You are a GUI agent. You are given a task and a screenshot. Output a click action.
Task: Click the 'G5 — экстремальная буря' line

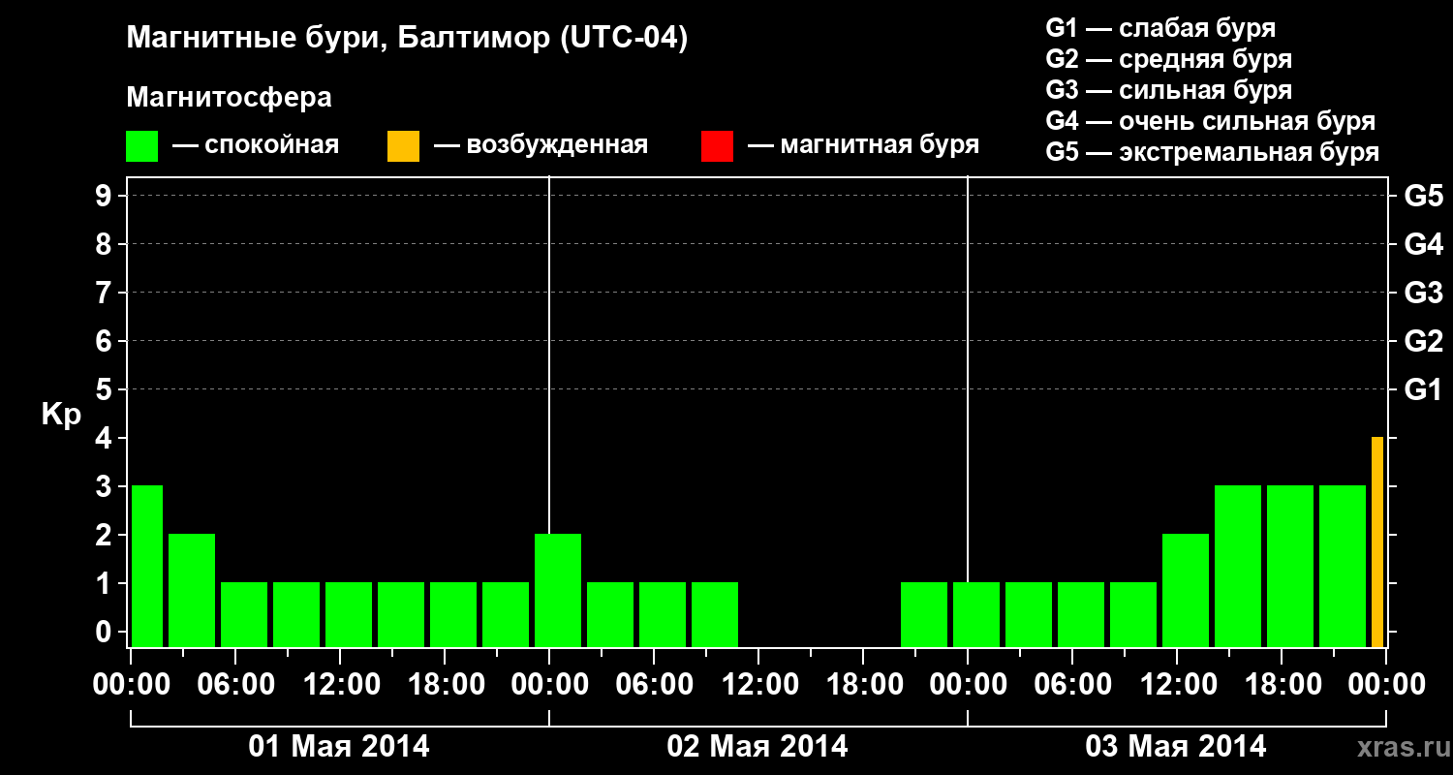point(1213,152)
